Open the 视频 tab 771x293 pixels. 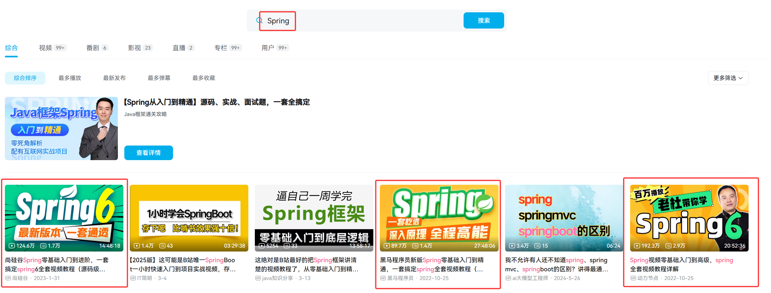[53, 48]
